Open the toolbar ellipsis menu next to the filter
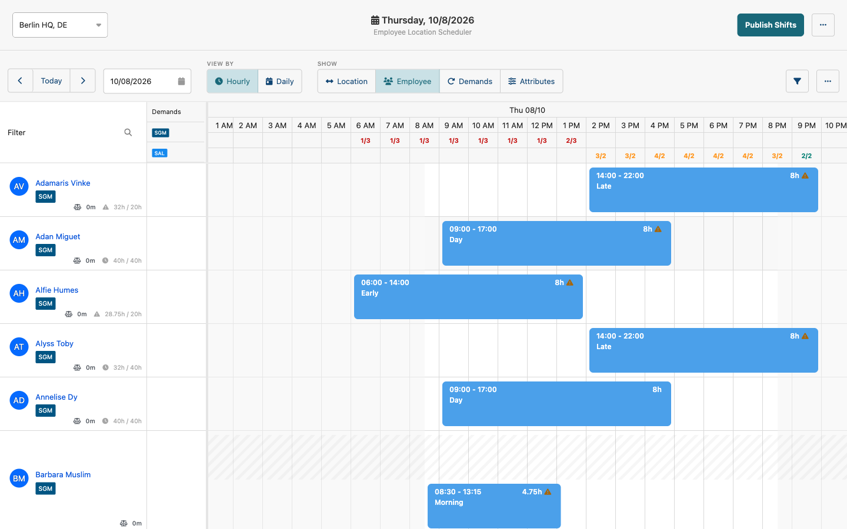The image size is (847, 529). tap(828, 81)
